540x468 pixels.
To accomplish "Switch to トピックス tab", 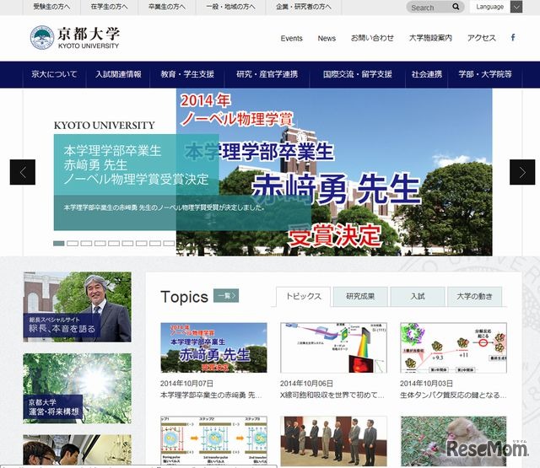I will (304, 296).
